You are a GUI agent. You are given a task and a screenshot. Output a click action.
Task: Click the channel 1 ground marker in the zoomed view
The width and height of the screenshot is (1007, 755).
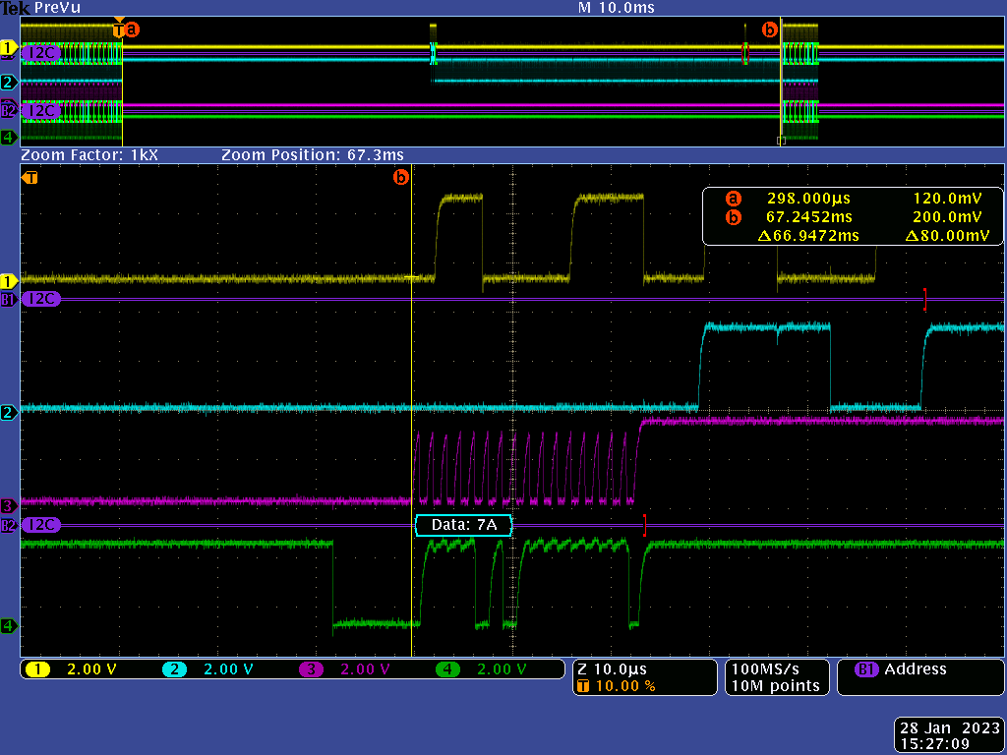click(x=9, y=281)
